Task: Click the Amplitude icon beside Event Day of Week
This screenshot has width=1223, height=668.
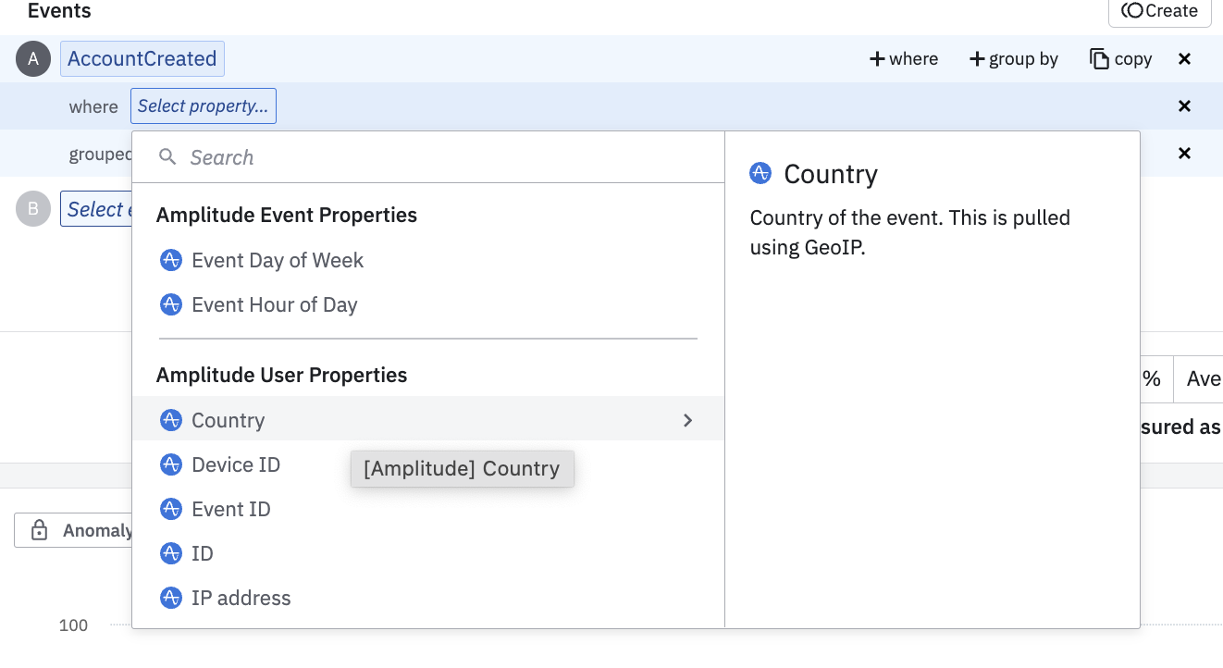Action: click(170, 261)
